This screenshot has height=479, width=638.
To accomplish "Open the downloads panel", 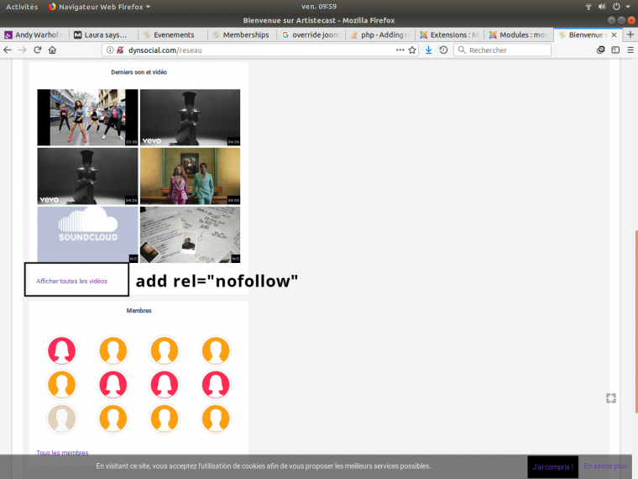I will (x=428, y=50).
